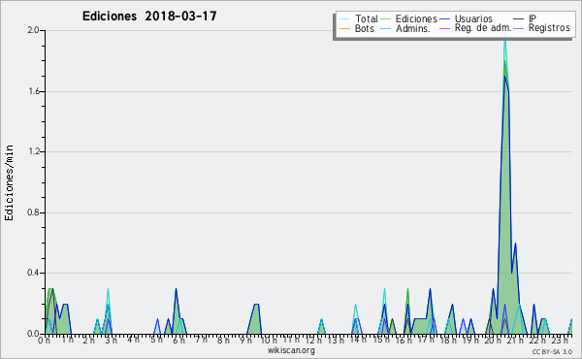Screen dimensions: 582x359
Task: Click the '23 h' x-axis label
Action: [x=560, y=341]
